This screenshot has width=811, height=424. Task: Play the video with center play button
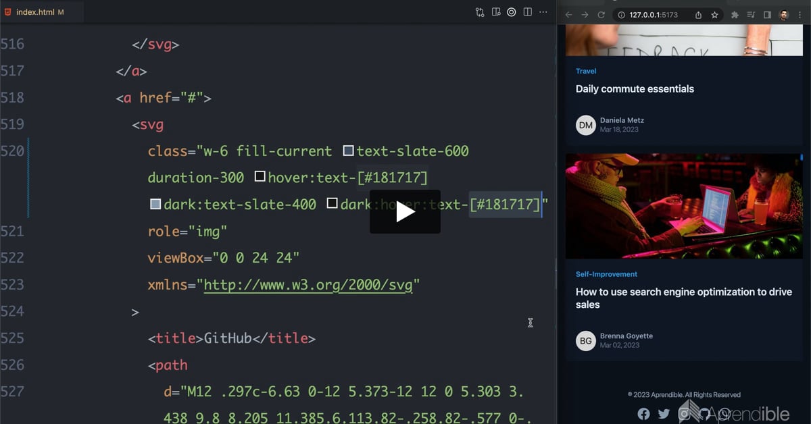click(405, 211)
